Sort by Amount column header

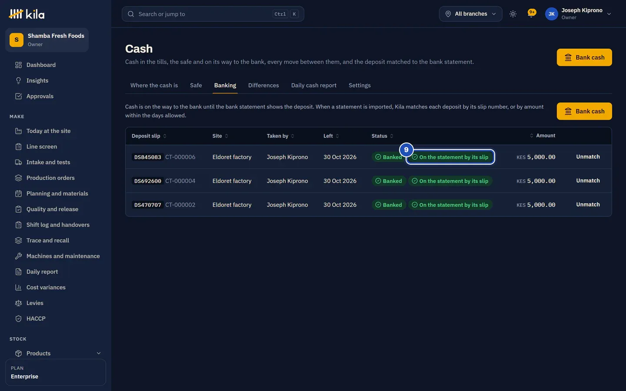point(542,136)
